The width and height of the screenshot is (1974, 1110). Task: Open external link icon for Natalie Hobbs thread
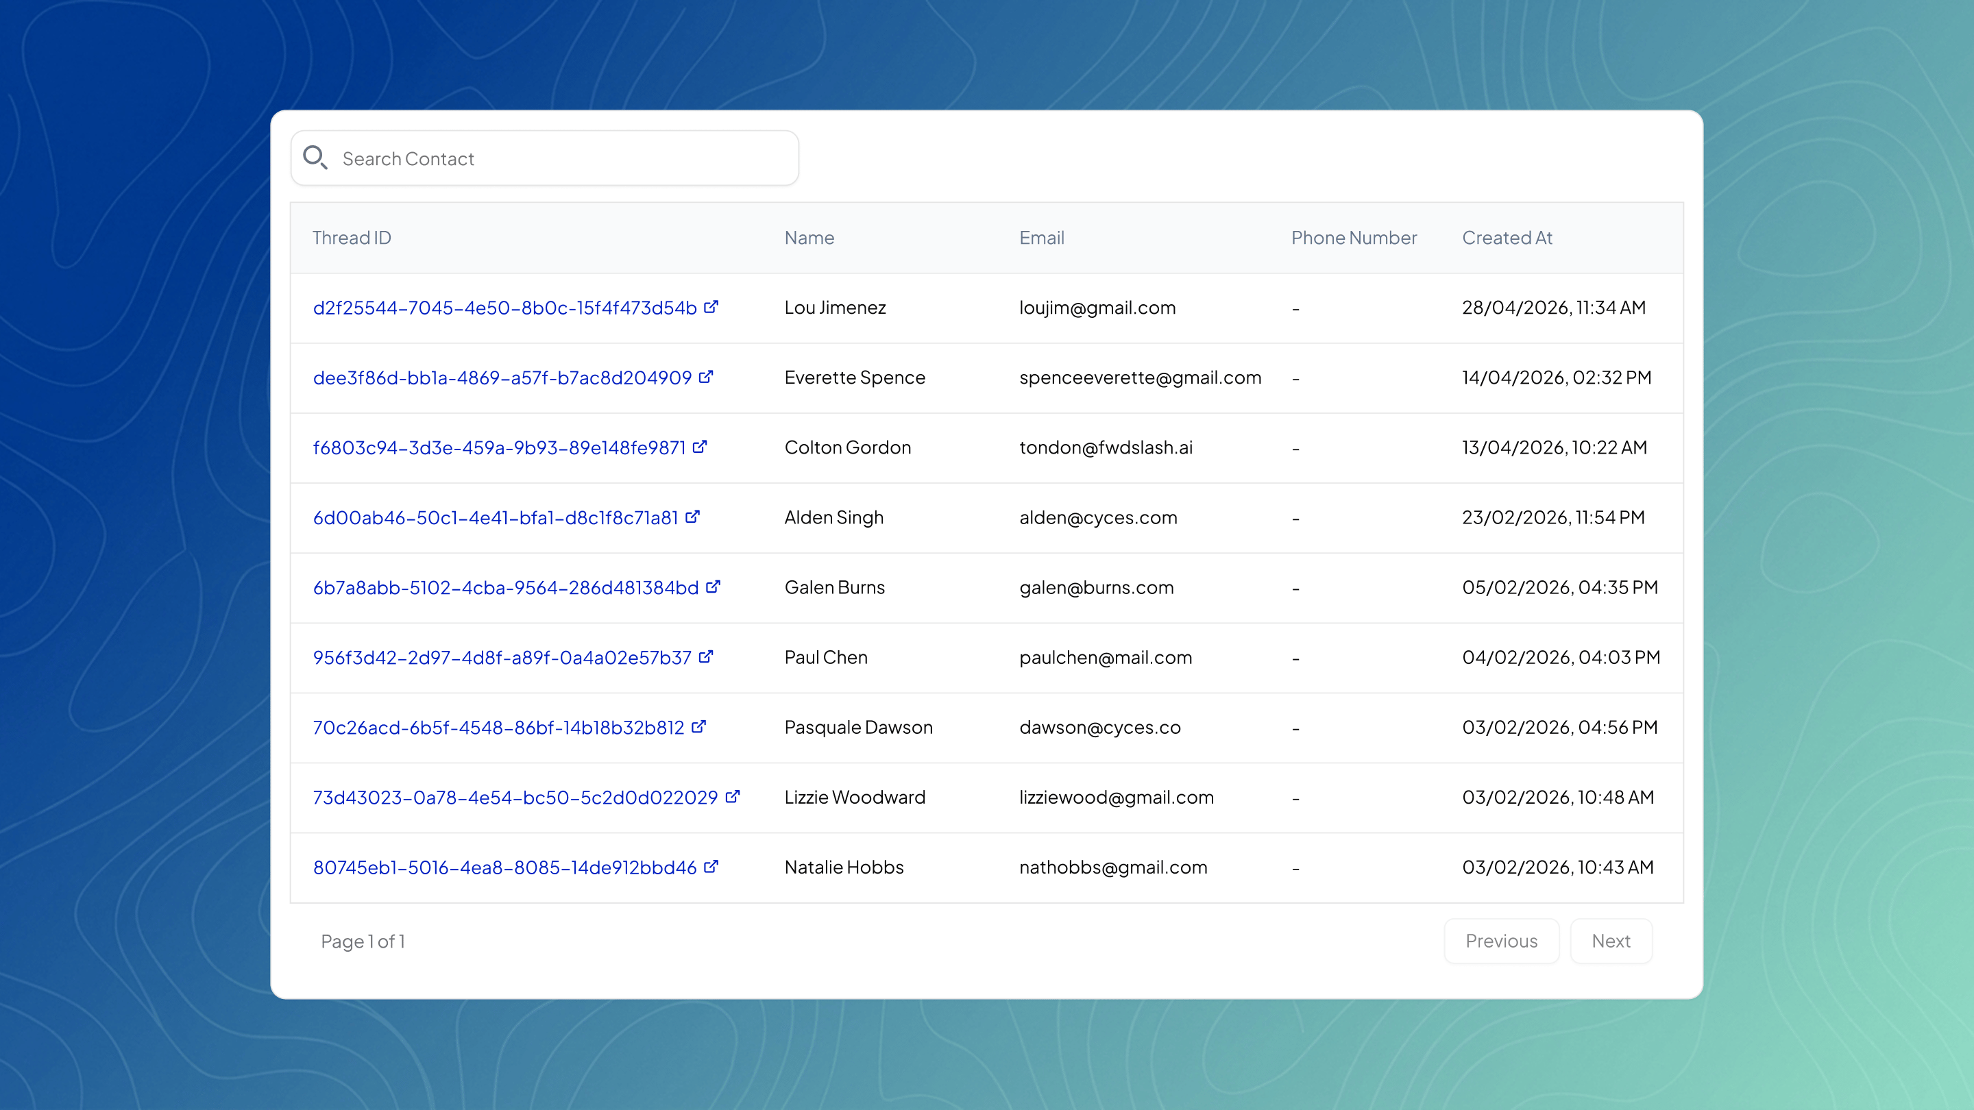[x=711, y=866]
